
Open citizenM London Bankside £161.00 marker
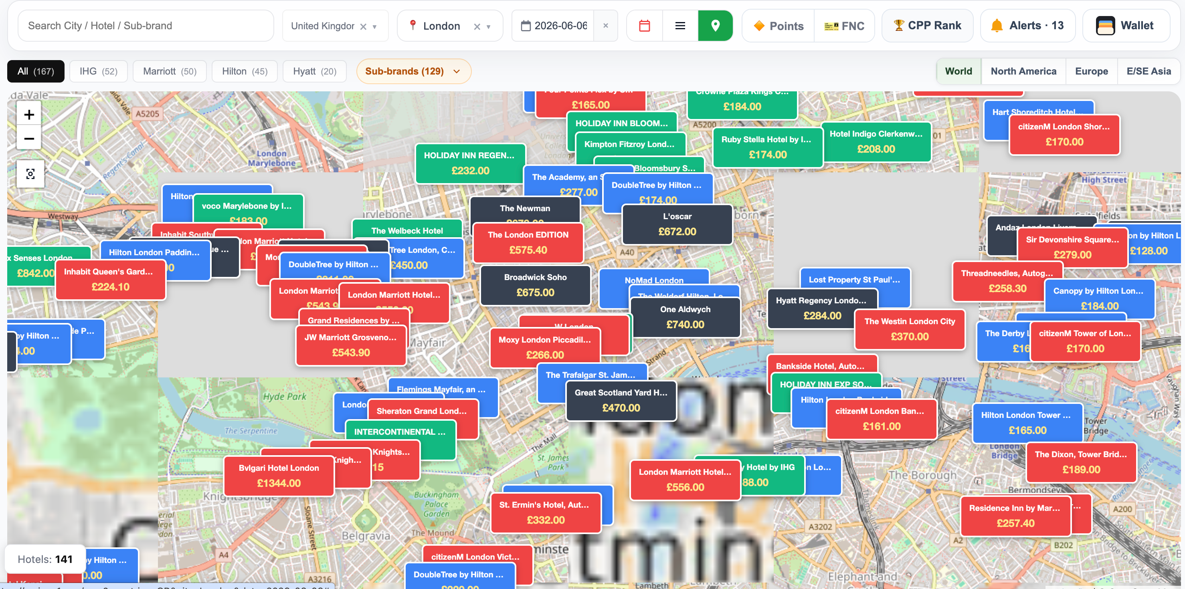(x=882, y=419)
